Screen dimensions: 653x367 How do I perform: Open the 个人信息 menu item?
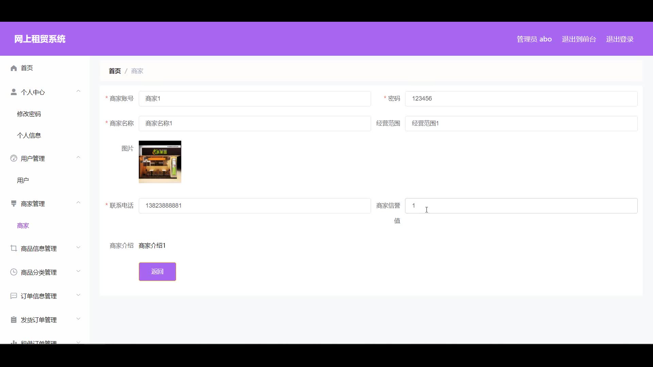[x=29, y=136]
